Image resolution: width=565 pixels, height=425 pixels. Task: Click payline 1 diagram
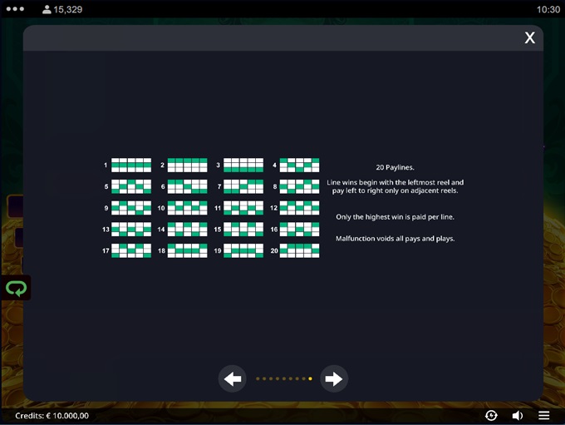pos(131,165)
